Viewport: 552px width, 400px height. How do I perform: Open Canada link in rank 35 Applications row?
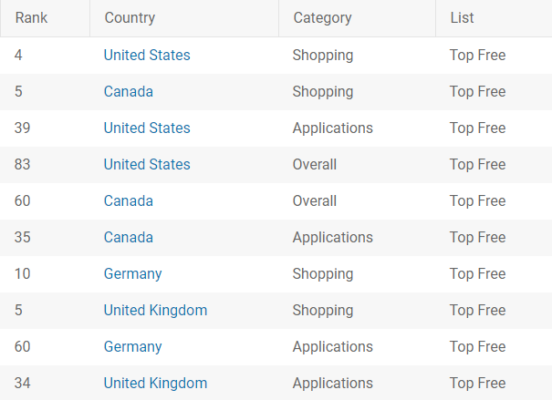129,237
